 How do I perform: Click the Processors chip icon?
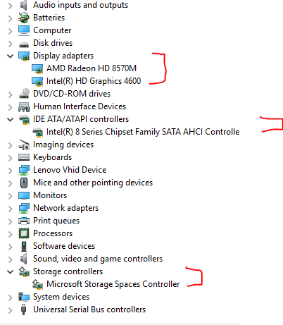tap(24, 233)
